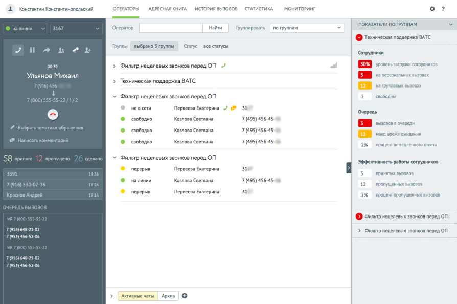Open the на линии status dropdown
The width and height of the screenshot is (457, 304).
tap(26, 28)
